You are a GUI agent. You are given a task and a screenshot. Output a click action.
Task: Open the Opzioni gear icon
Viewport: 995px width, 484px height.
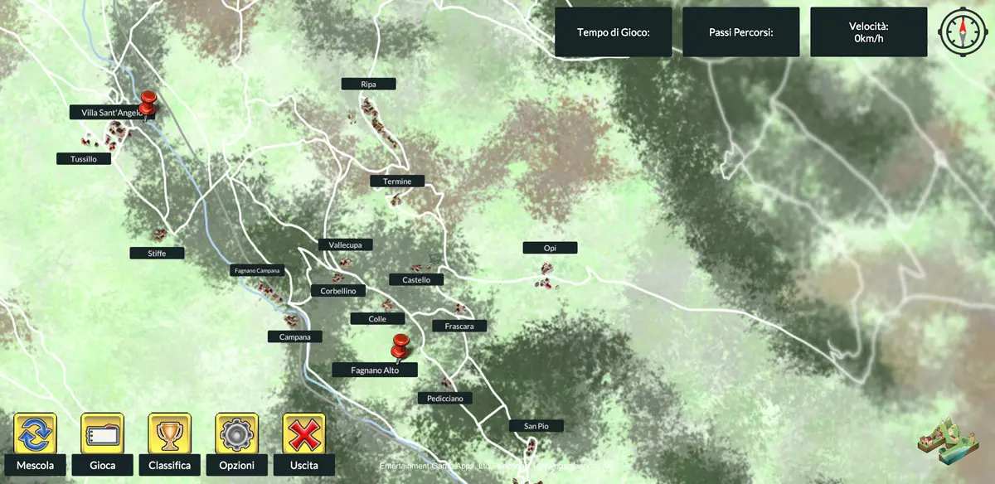(x=237, y=433)
